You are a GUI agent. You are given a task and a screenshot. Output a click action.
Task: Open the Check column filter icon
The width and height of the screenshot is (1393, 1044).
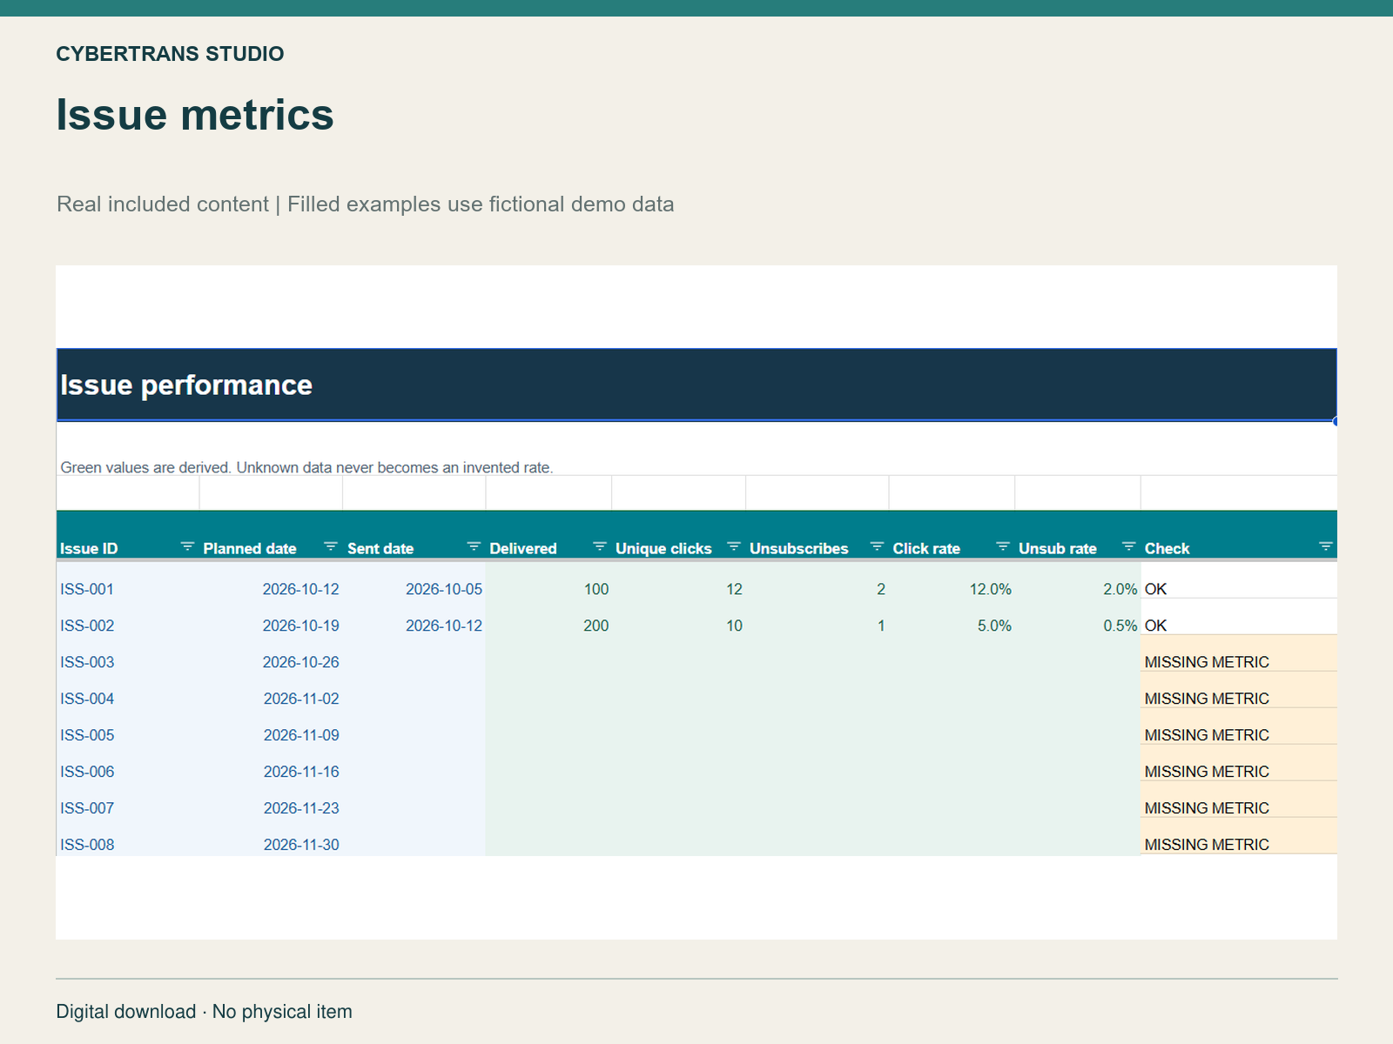1326,546
